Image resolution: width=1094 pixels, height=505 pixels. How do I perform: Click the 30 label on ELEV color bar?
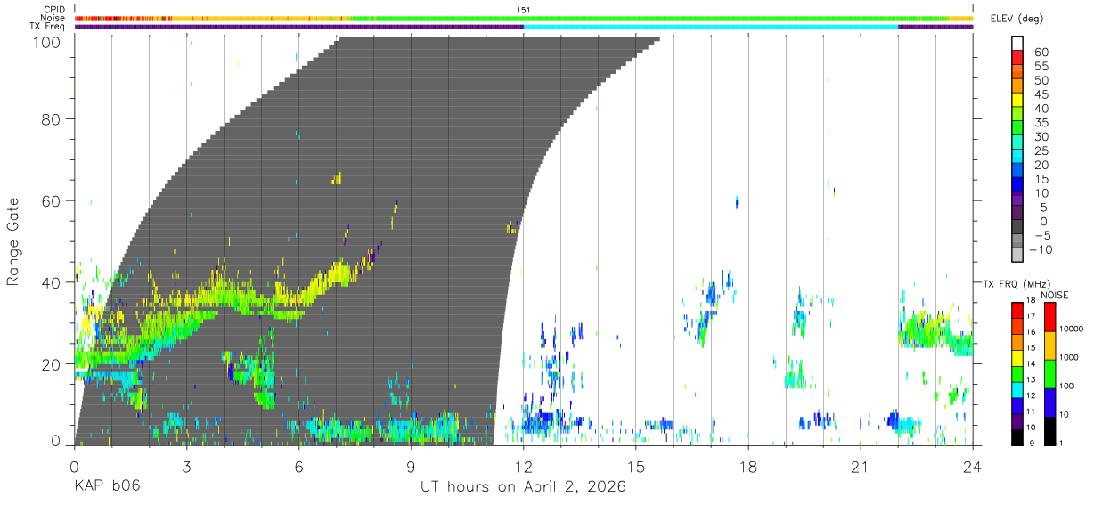click(x=1041, y=136)
